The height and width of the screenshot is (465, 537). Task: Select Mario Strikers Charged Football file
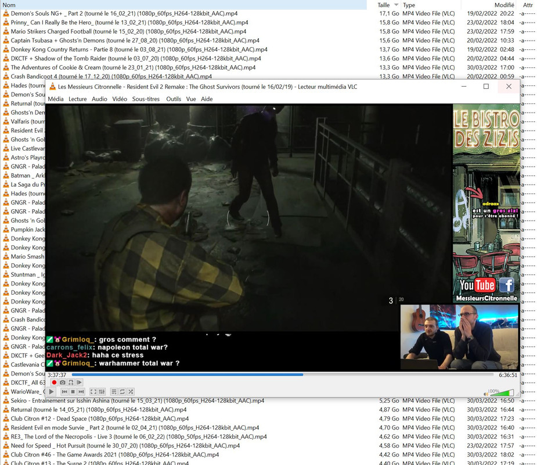point(128,31)
